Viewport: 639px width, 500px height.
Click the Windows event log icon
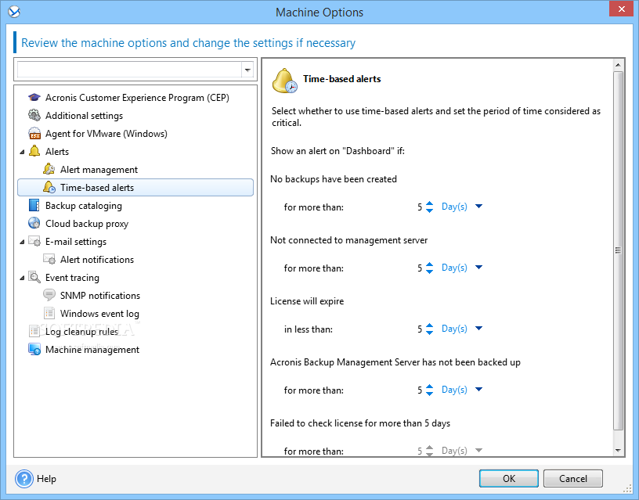tap(49, 313)
